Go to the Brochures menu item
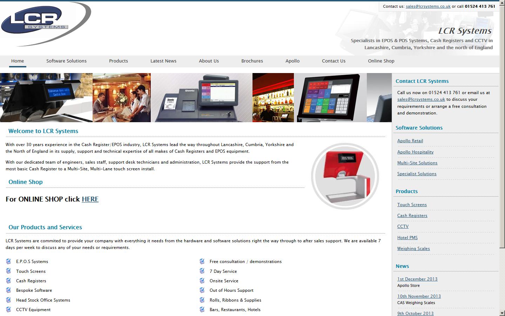This screenshot has width=505, height=316. click(x=252, y=61)
